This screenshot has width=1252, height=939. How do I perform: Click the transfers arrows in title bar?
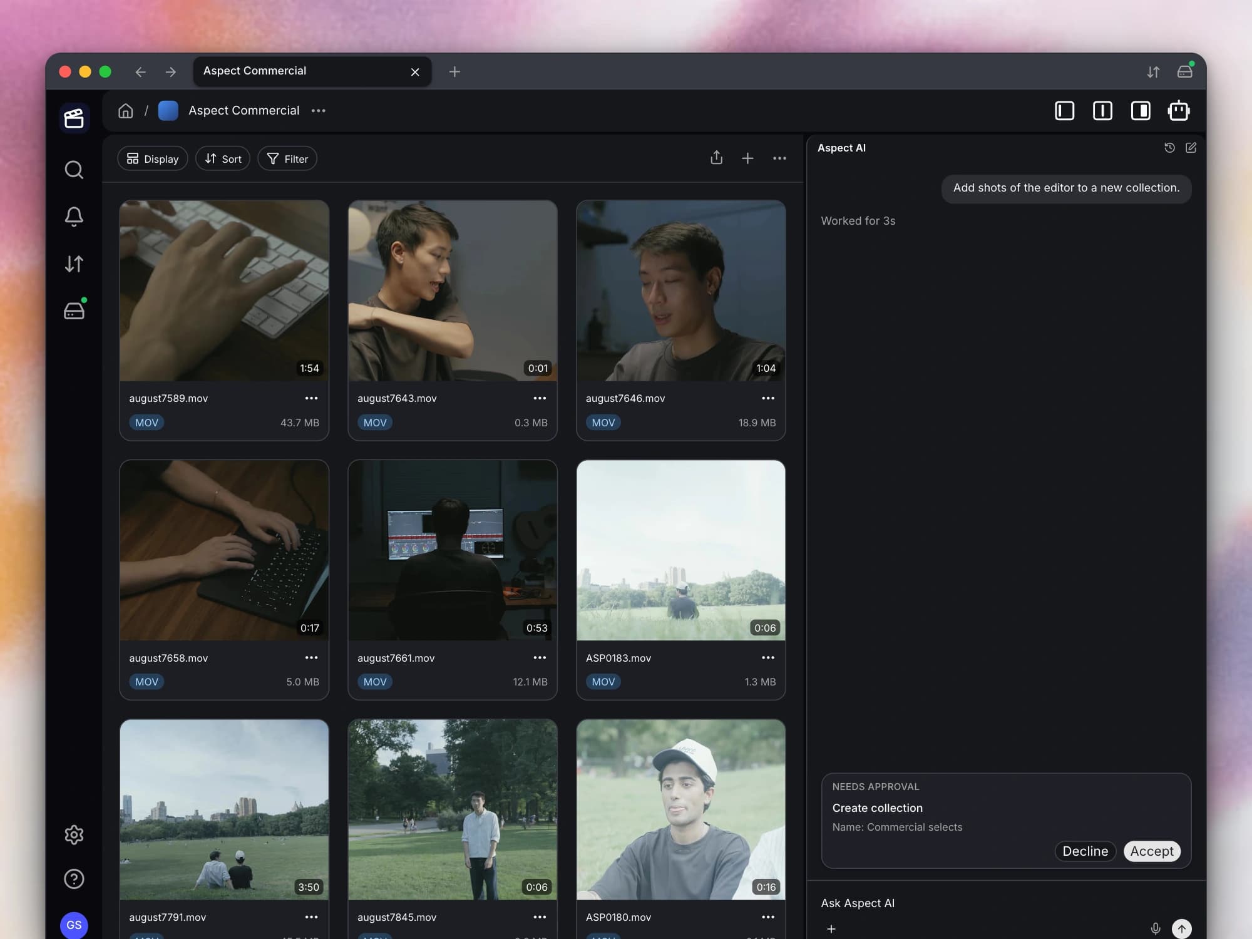pyautogui.click(x=1153, y=72)
